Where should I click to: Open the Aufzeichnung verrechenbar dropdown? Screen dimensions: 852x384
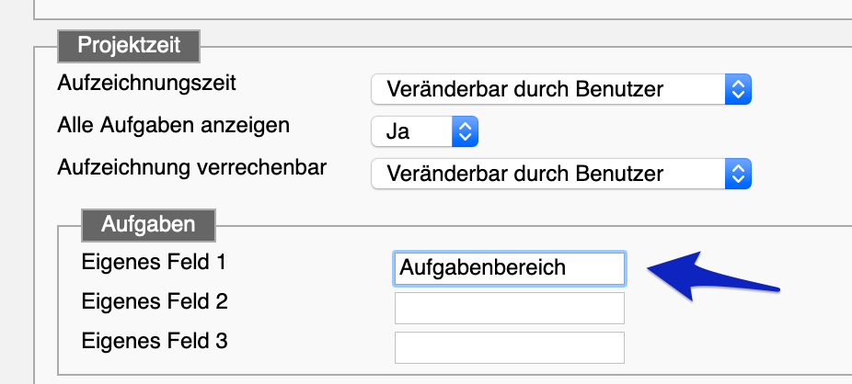coord(561,174)
